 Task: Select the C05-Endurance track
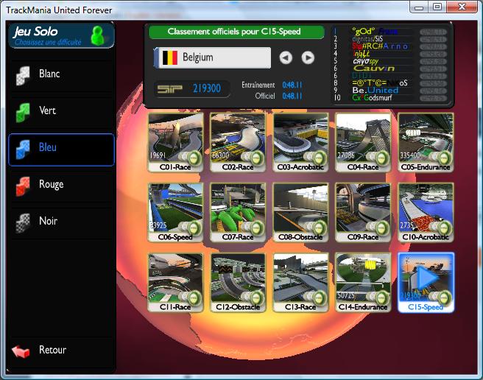click(426, 141)
